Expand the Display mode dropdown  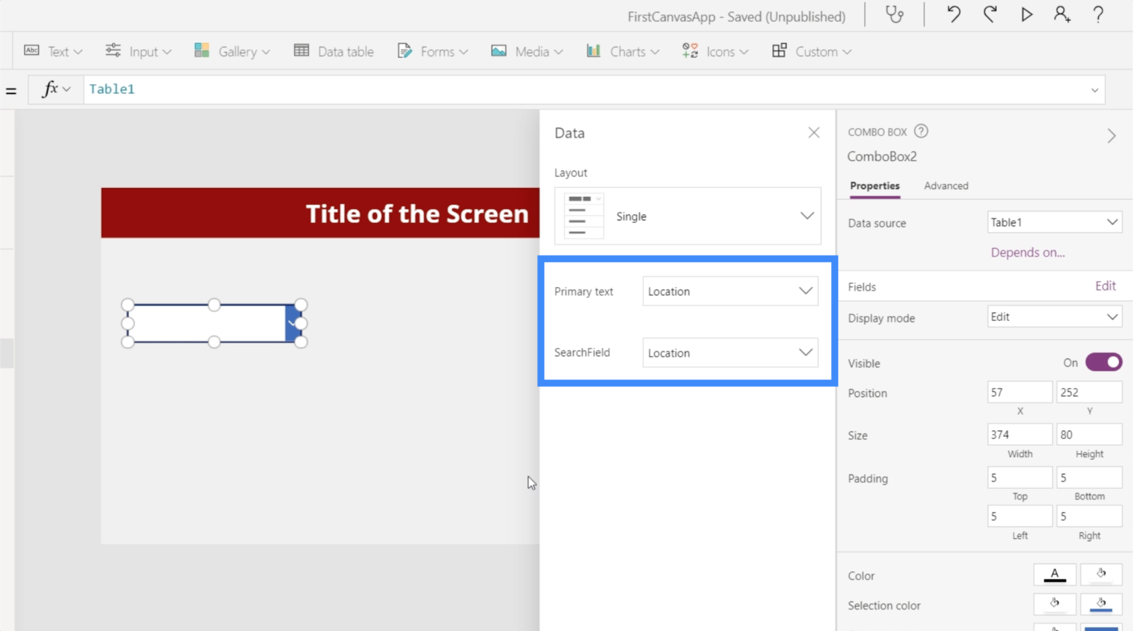click(1054, 317)
